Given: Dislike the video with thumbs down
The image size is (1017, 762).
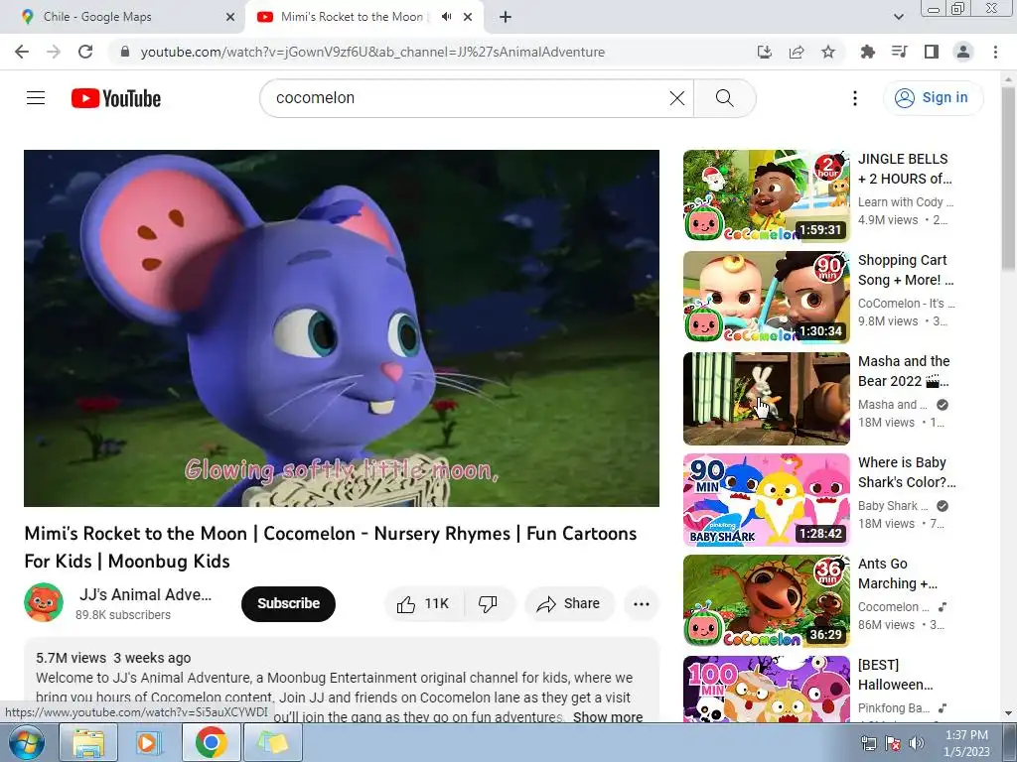Looking at the screenshot, I should [x=489, y=604].
